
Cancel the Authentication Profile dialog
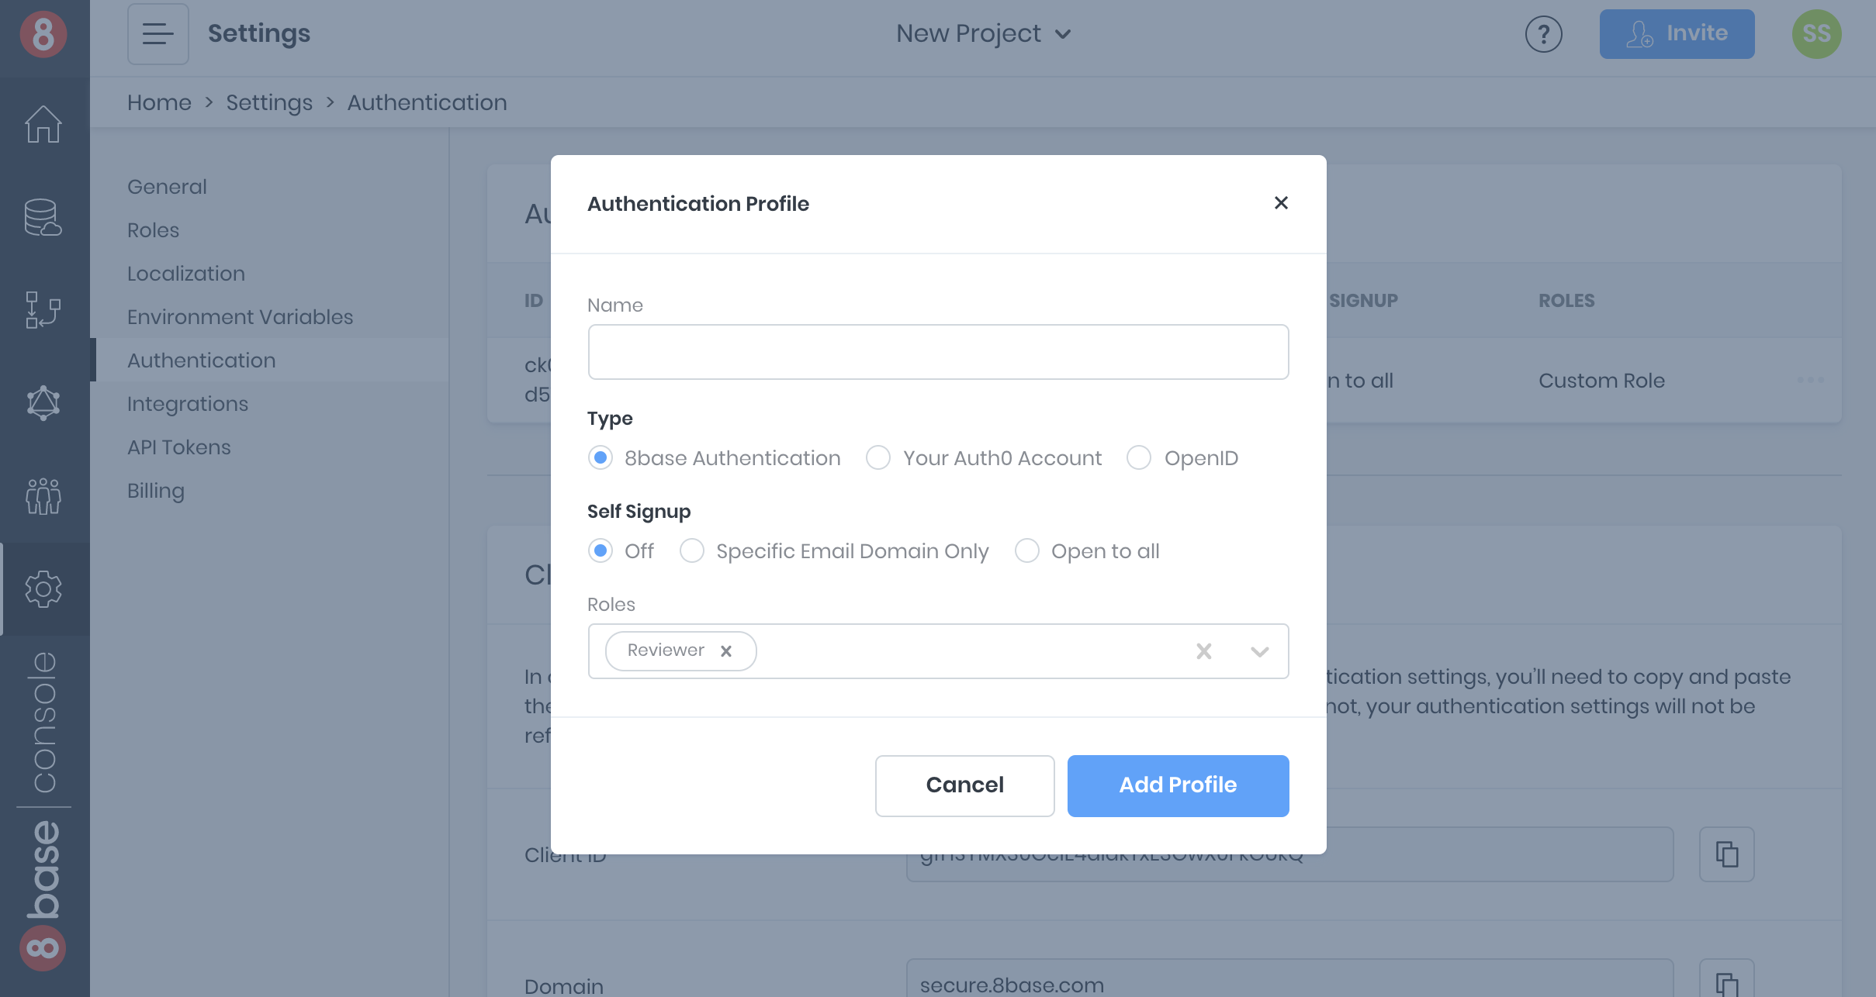tap(964, 785)
